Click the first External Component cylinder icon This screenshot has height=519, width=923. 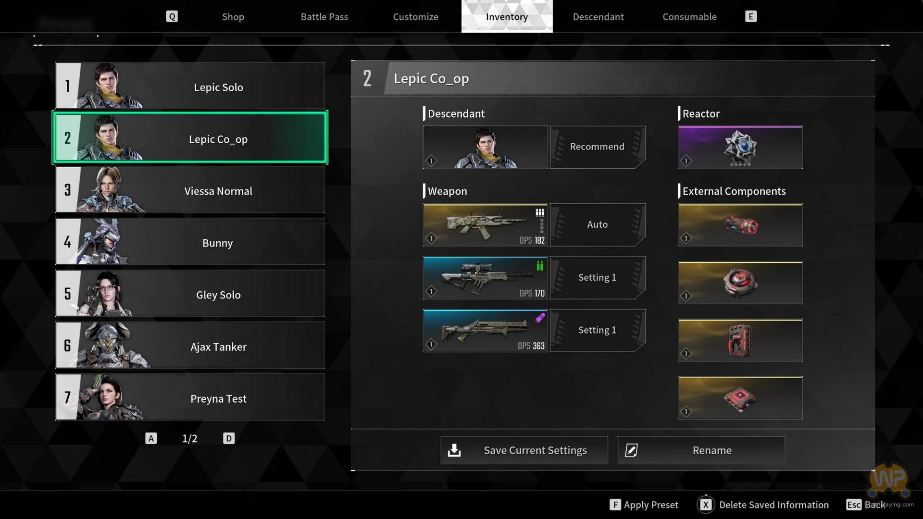(x=740, y=225)
